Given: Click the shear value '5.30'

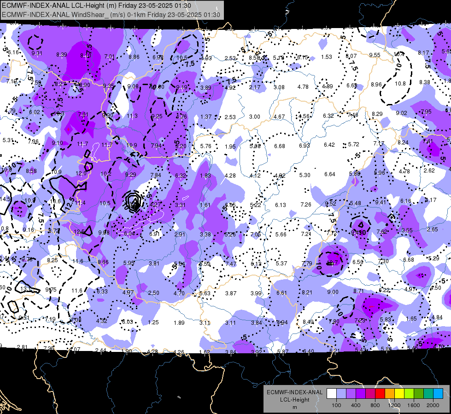Looking at the screenshot, I should coord(305,175).
